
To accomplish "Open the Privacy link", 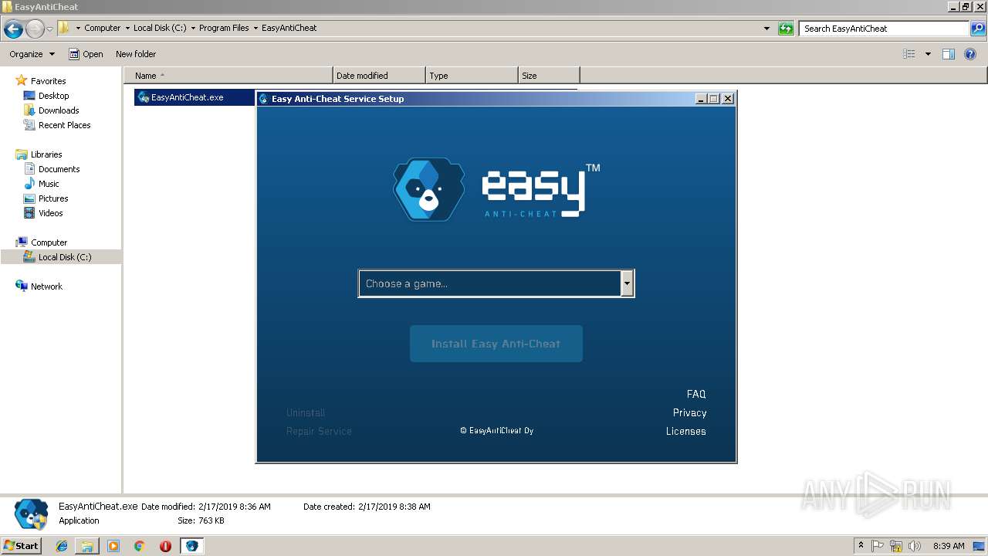I will [x=689, y=412].
